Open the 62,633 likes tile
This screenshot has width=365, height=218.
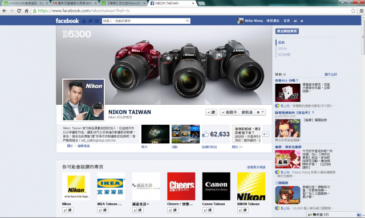pos(216,134)
